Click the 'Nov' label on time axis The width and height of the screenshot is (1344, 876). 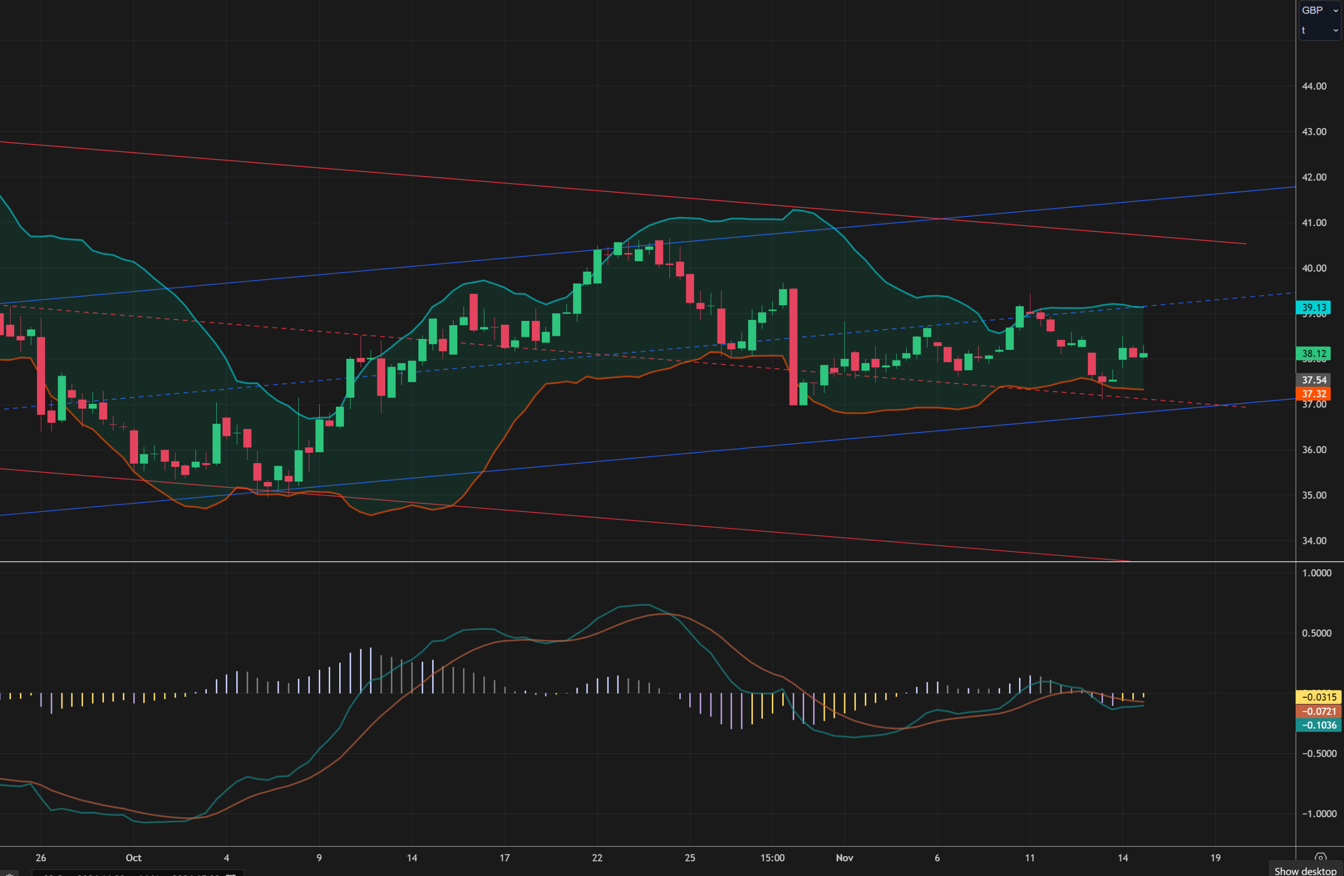844,858
